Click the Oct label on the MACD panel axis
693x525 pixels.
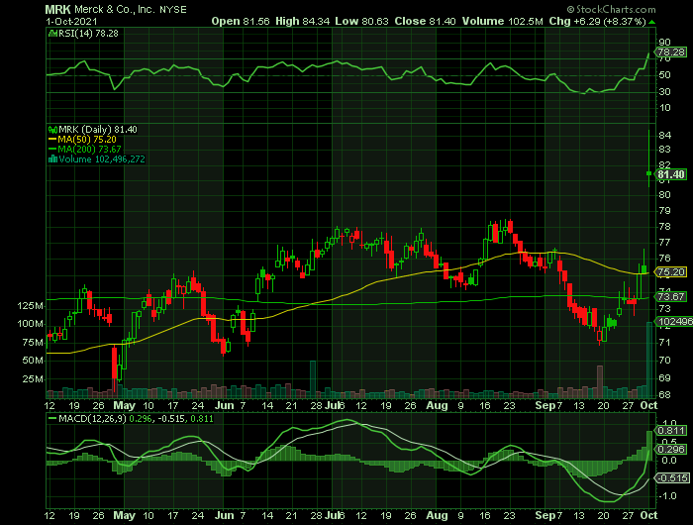tap(648, 515)
